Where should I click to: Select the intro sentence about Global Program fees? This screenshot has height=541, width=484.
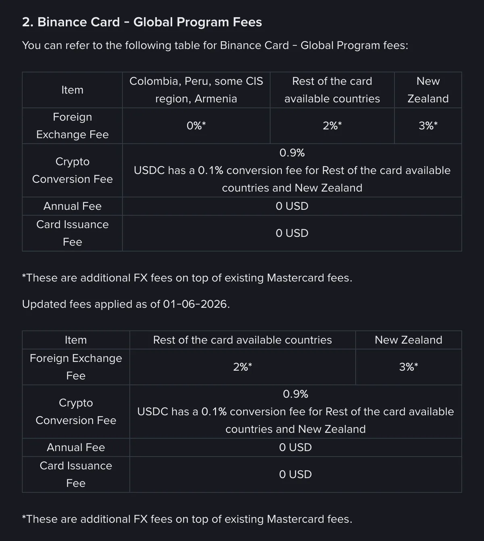215,45
